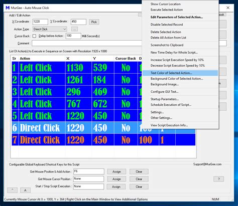Click the Support@MurGee.com address
The image size is (238, 206).
click(207, 164)
